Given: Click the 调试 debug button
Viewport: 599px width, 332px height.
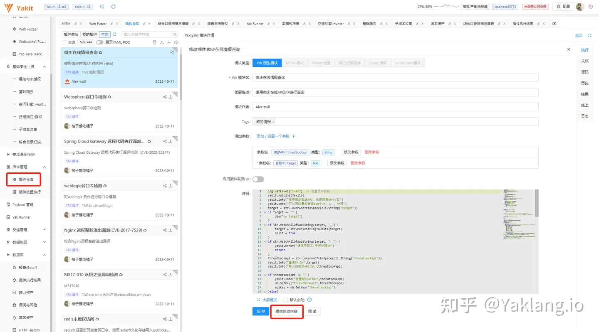Looking at the screenshot, I should pyautogui.click(x=312, y=311).
